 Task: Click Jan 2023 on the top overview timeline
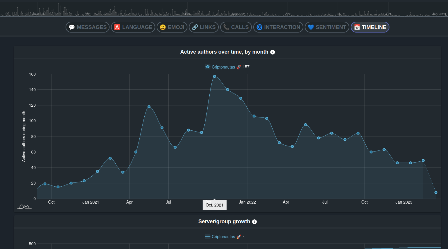pos(439,14)
